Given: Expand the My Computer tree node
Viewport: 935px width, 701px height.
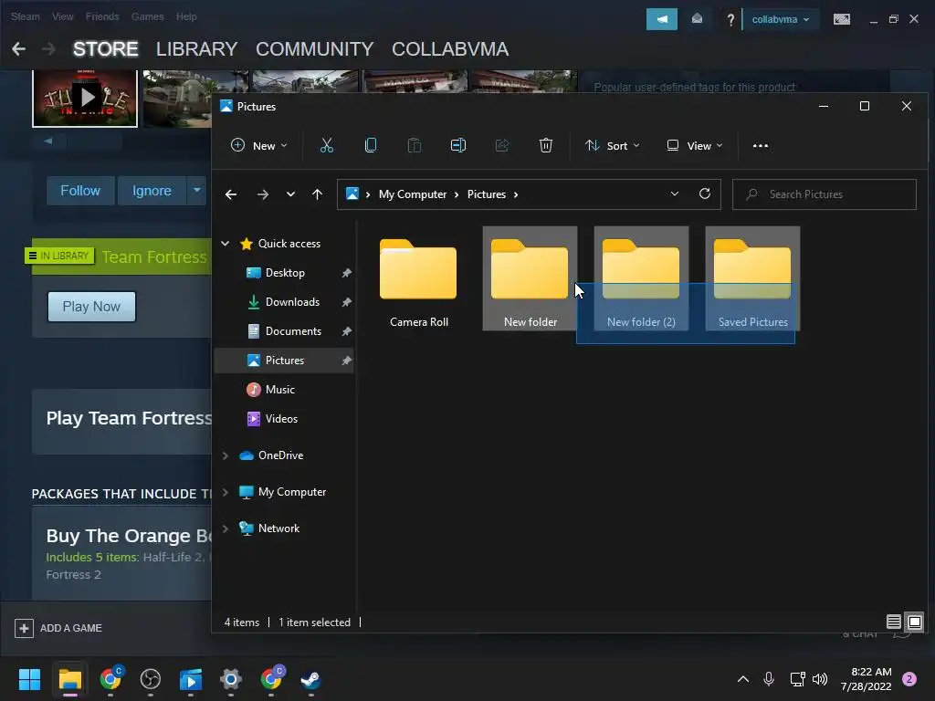Looking at the screenshot, I should [x=226, y=492].
